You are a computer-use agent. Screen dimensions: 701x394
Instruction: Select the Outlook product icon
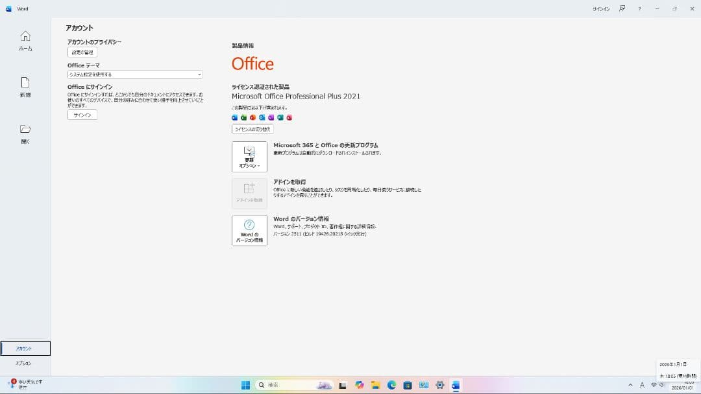(x=262, y=117)
